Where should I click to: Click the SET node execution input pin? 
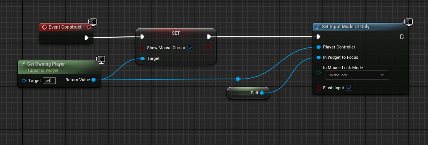[142, 37]
